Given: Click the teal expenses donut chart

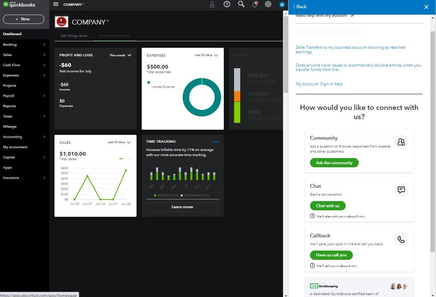Looking at the screenshot, I should coord(202,97).
